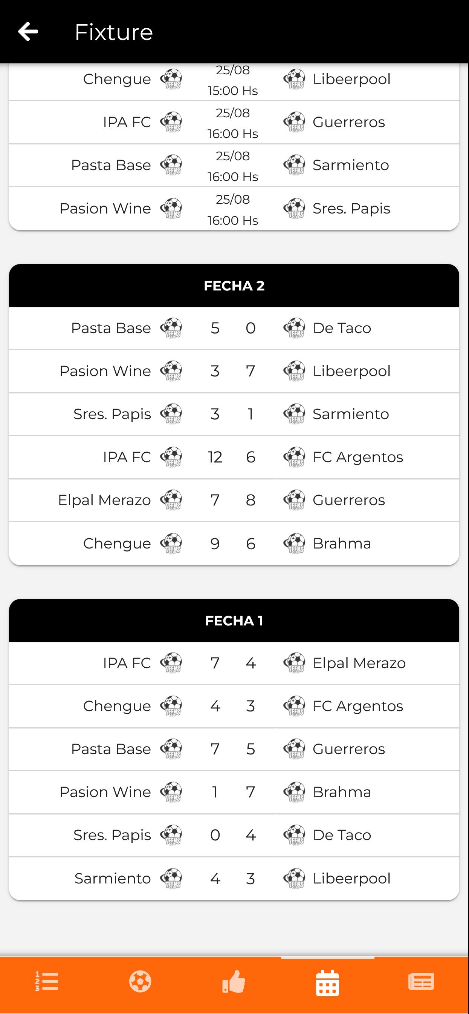Tap the Guerreros team name at 16:00
The height and width of the screenshot is (1014, 469).
click(349, 122)
